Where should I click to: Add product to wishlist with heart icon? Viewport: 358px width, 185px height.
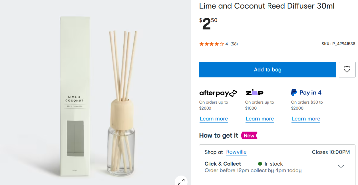click(x=347, y=69)
